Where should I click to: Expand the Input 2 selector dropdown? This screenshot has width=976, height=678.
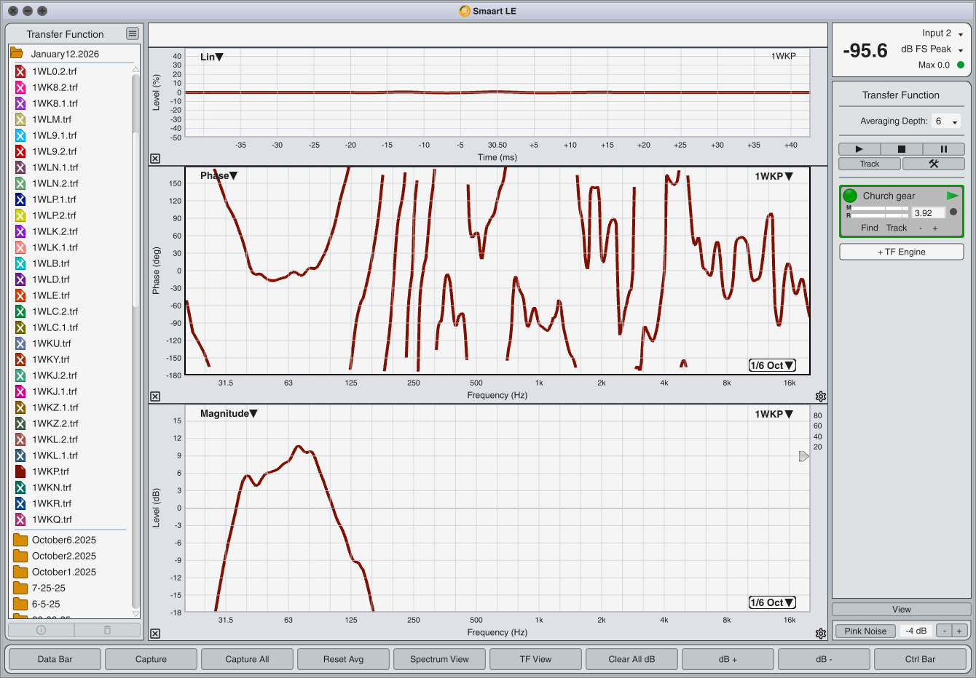[960, 33]
